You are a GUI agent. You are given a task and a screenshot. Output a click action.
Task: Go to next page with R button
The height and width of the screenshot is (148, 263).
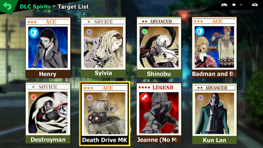tap(255, 5)
